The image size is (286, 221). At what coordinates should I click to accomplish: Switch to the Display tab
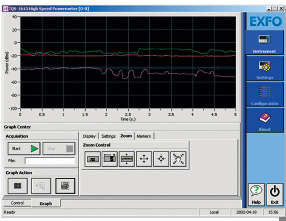(x=89, y=136)
